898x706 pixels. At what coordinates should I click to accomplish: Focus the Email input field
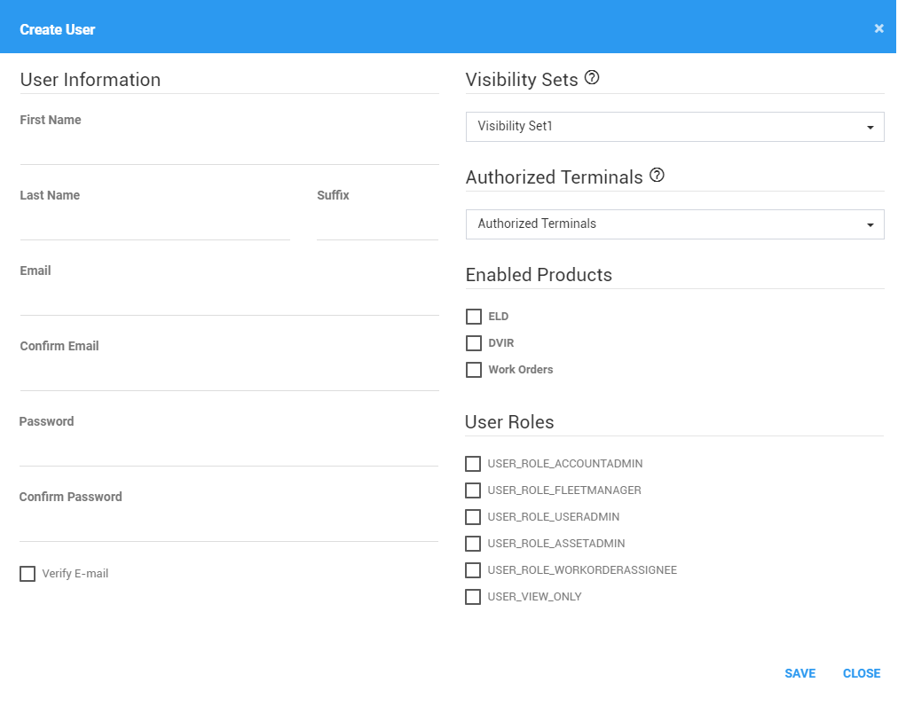pos(229,300)
